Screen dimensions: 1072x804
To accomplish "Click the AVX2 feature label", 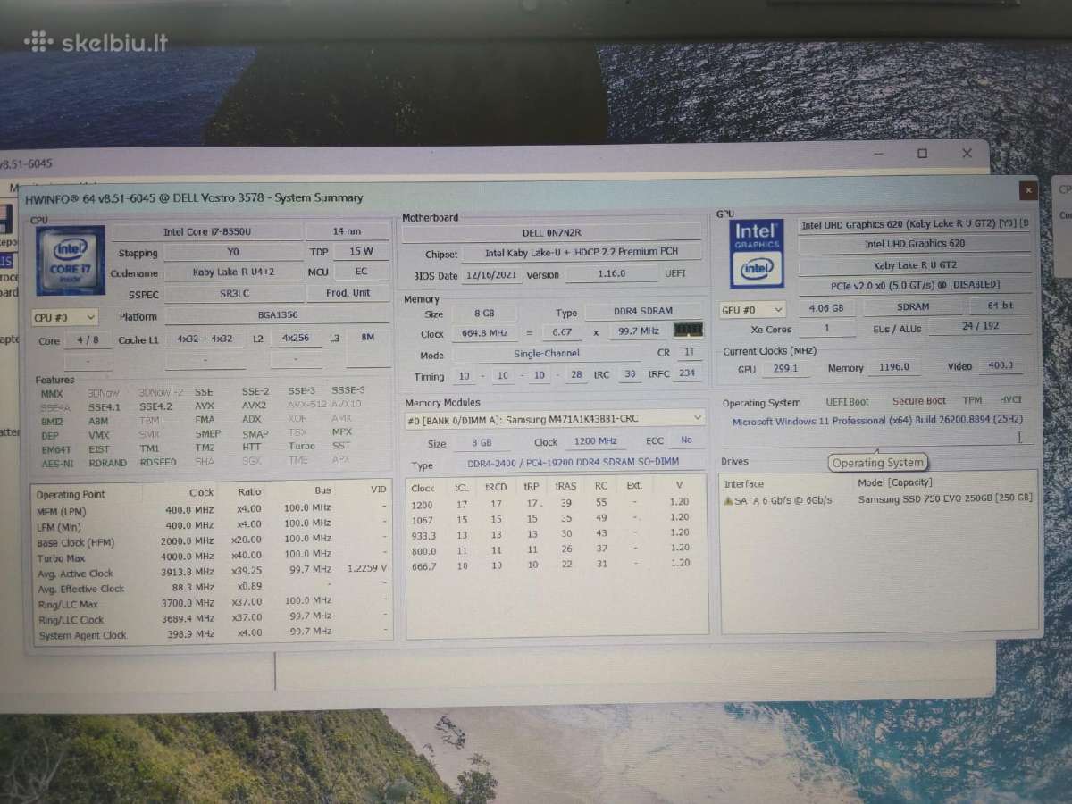I will coord(254,406).
